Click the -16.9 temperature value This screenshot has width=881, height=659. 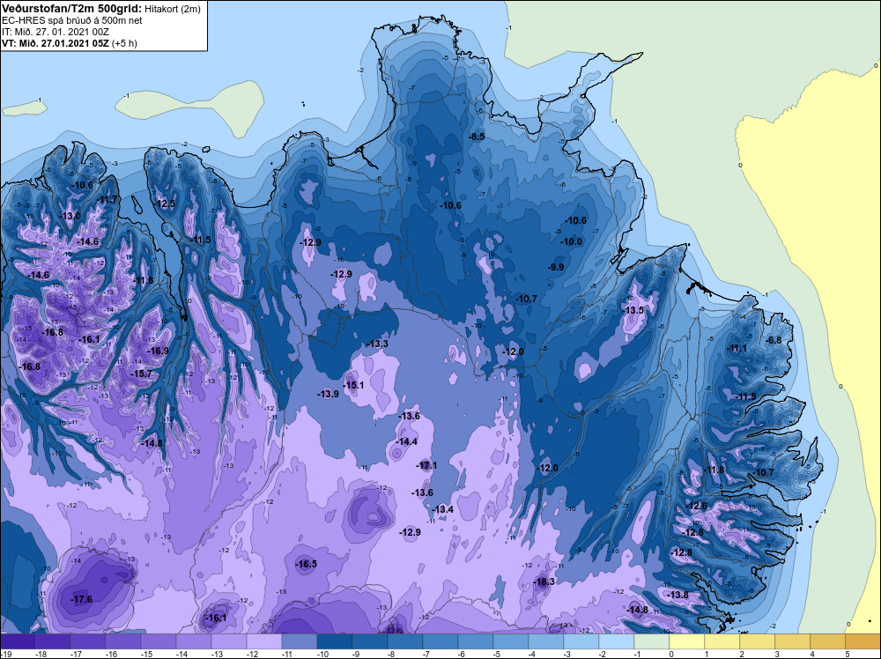[x=158, y=351]
